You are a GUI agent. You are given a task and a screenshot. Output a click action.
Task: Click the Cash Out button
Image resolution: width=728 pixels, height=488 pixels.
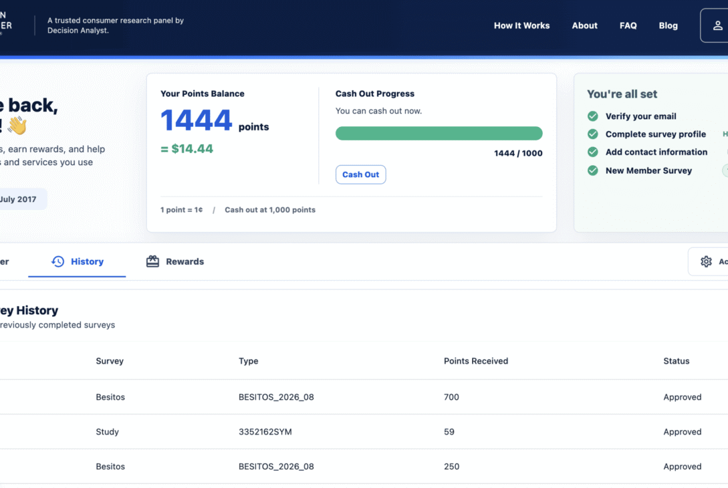click(361, 174)
